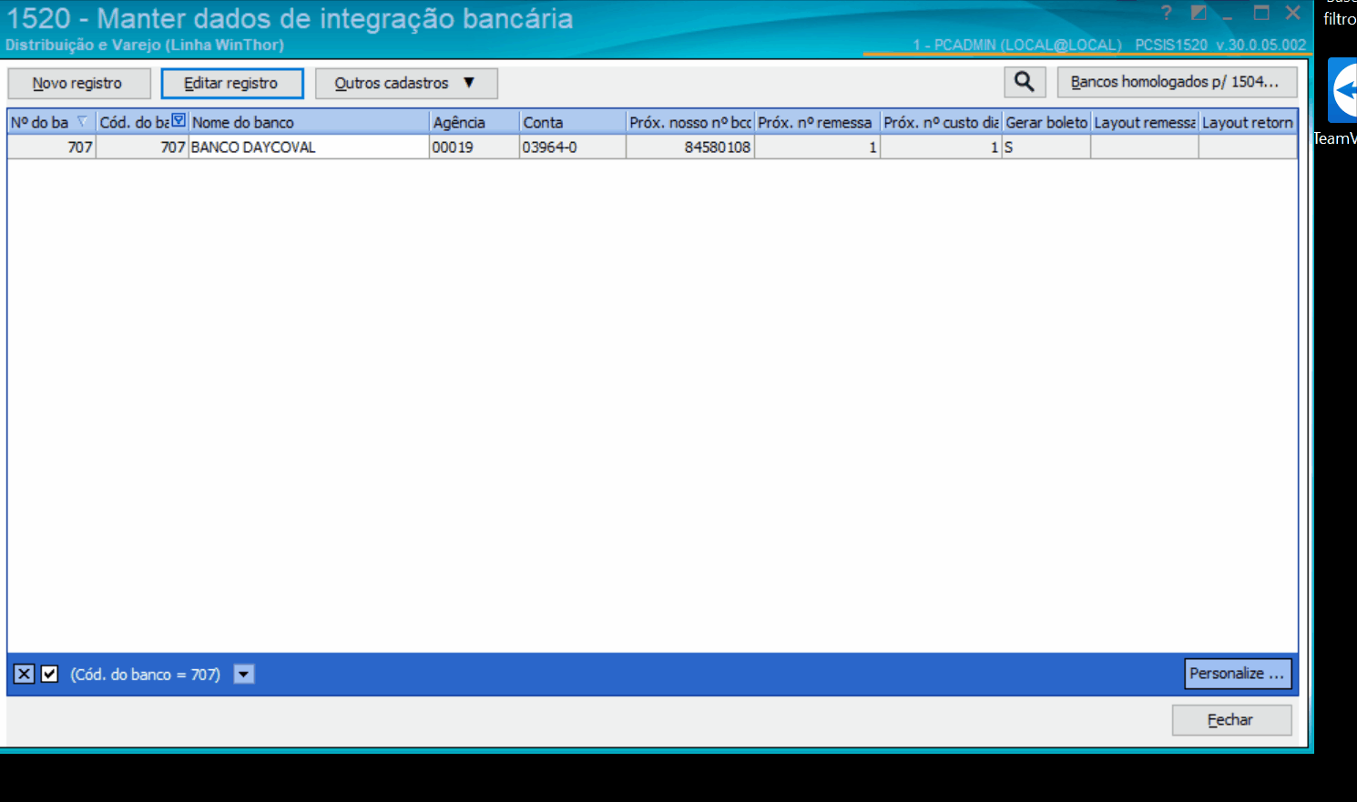Click the contrast toggle icon in title bar
The image size is (1357, 802).
pyautogui.click(x=1199, y=13)
